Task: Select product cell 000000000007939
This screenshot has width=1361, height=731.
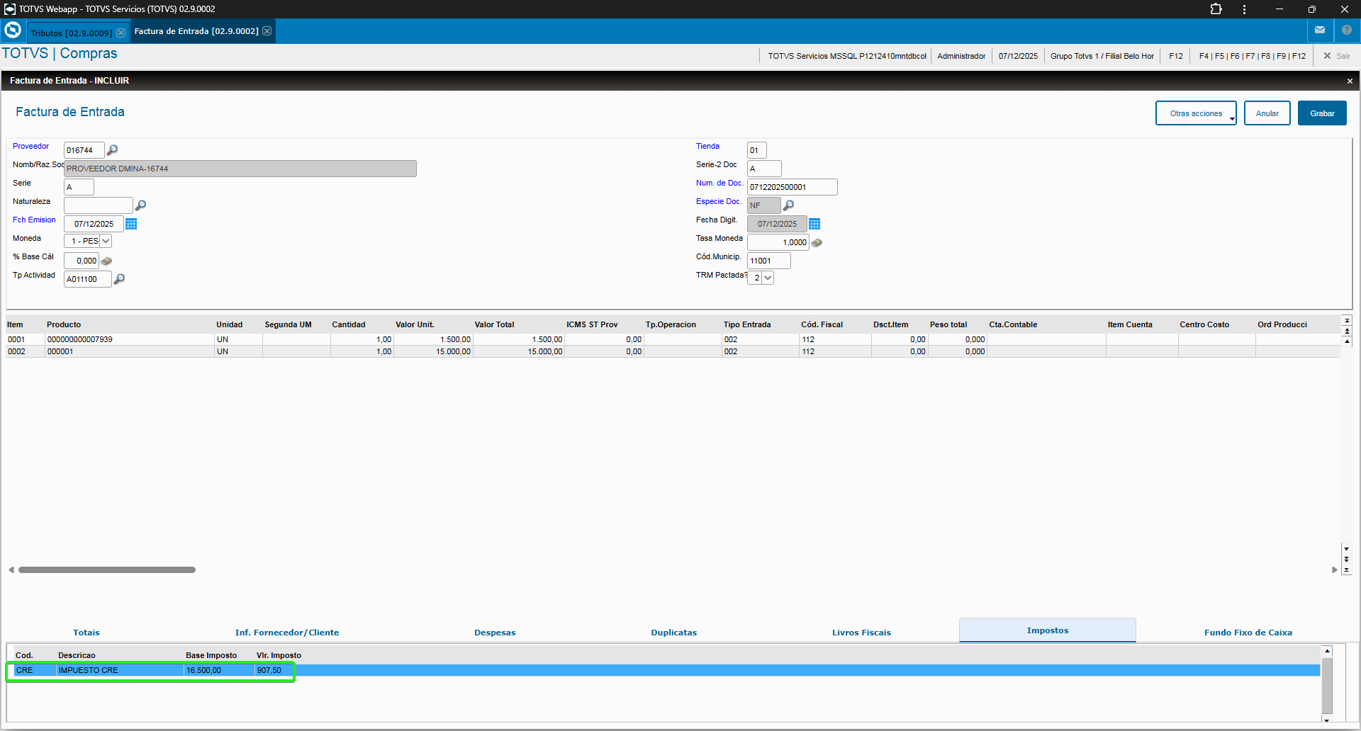Action: point(129,339)
